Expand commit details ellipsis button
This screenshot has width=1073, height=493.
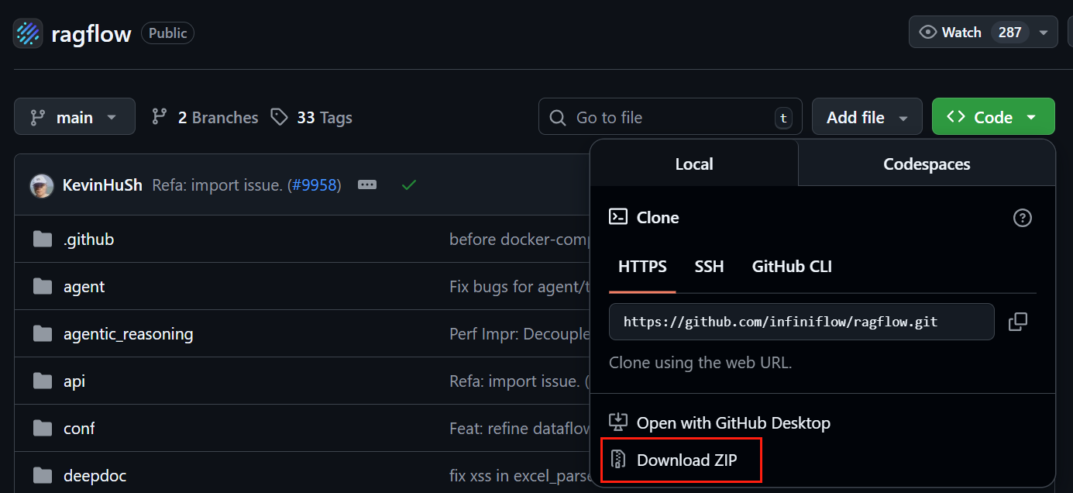(367, 185)
